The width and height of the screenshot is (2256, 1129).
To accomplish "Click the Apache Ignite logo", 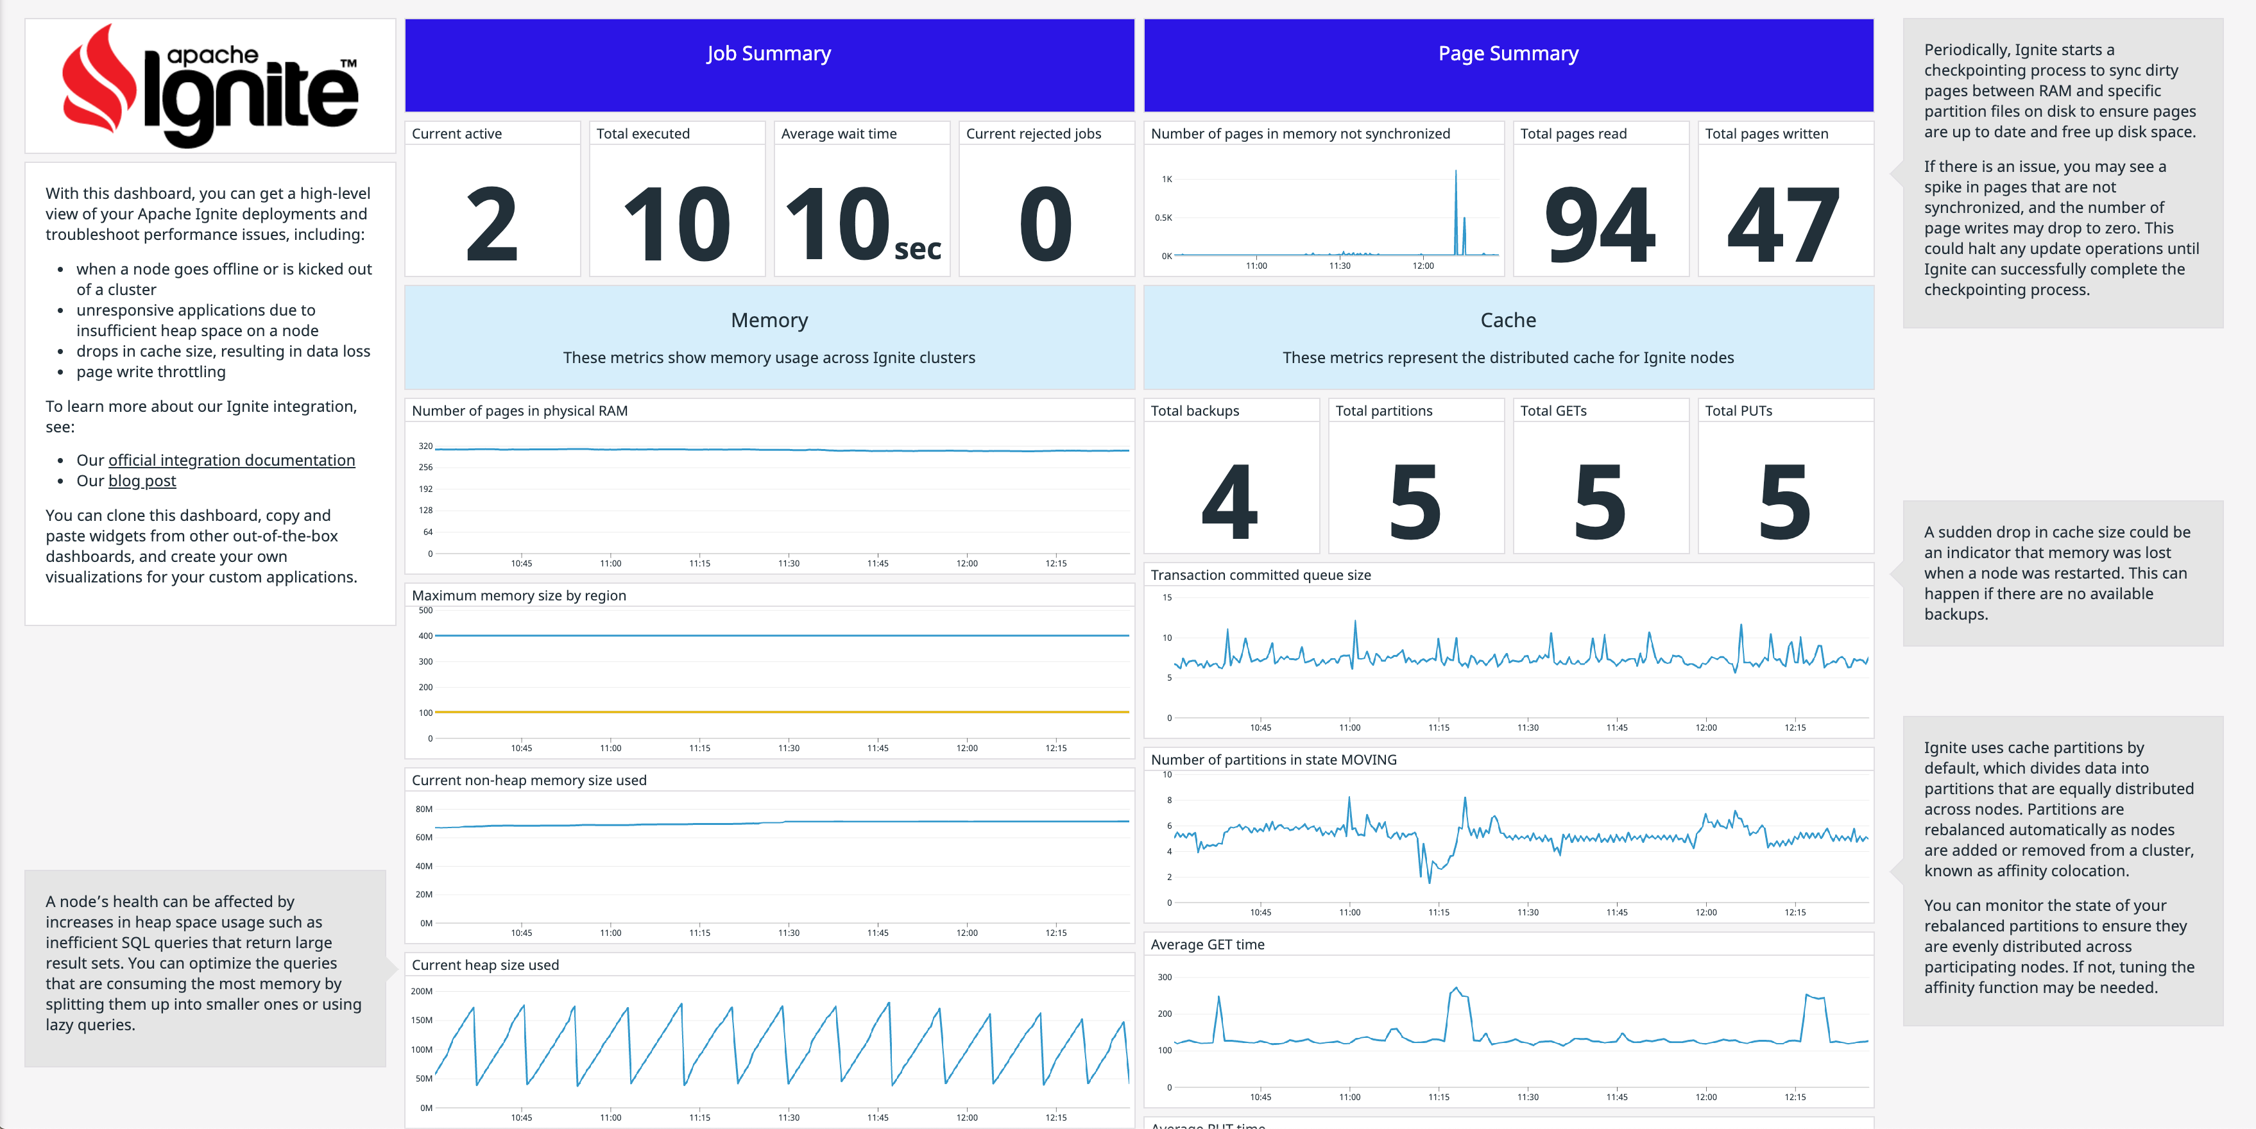I will 210,83.
